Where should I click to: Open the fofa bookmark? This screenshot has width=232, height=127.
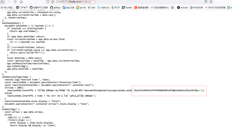tap(91, 8)
